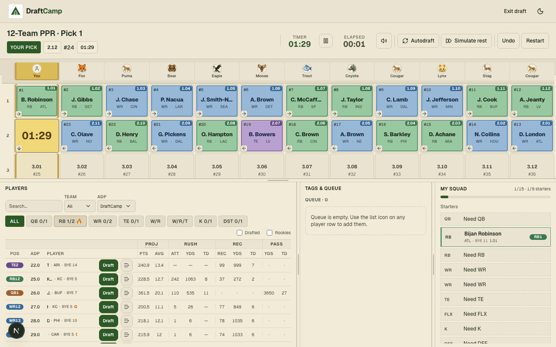Click "Need FLX" roster slot text
556x347 pixels.
point(475,314)
